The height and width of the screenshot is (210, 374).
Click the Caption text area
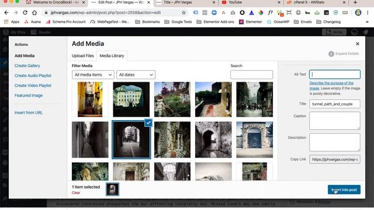pyautogui.click(x=335, y=121)
